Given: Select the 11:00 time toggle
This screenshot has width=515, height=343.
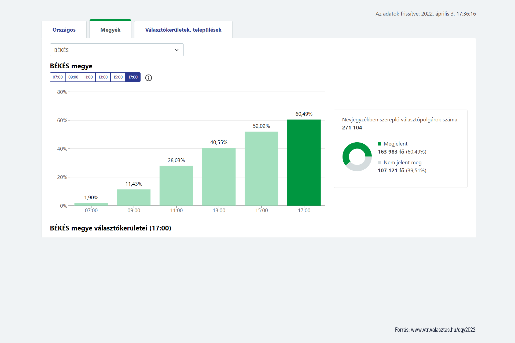Looking at the screenshot, I should pyautogui.click(x=88, y=77).
